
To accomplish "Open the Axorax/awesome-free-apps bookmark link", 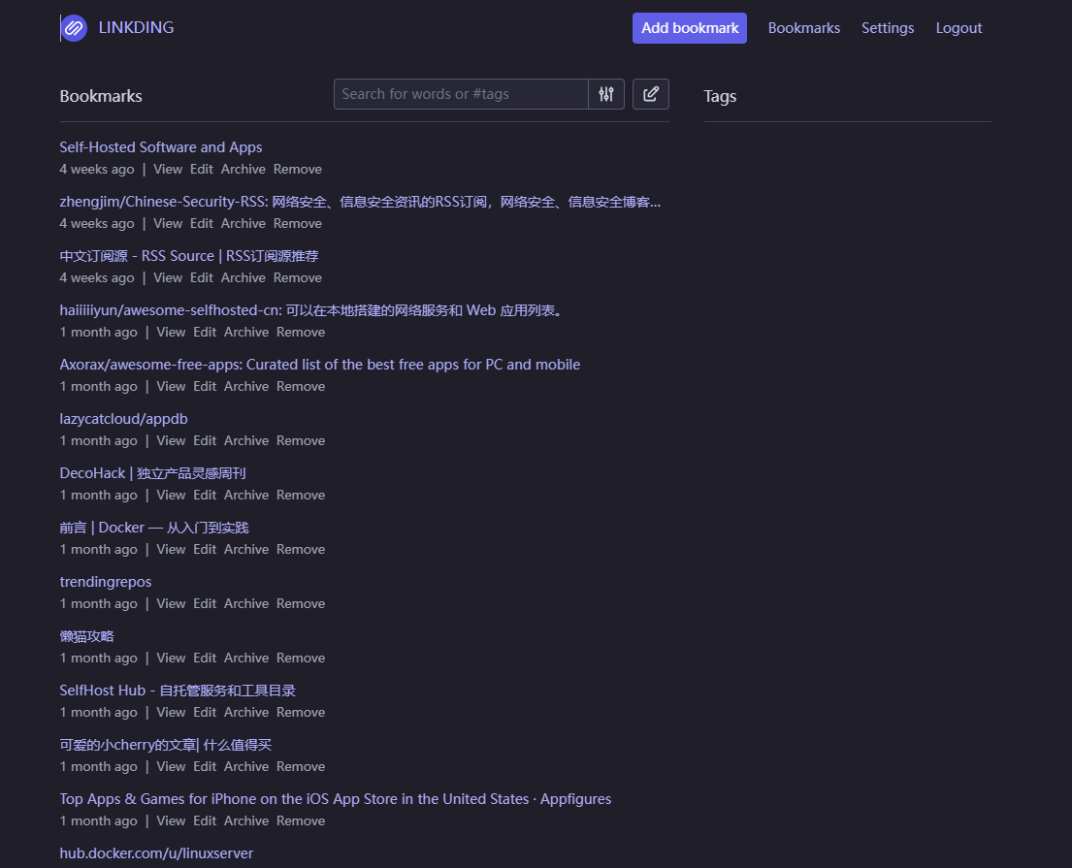I will pos(320,365).
